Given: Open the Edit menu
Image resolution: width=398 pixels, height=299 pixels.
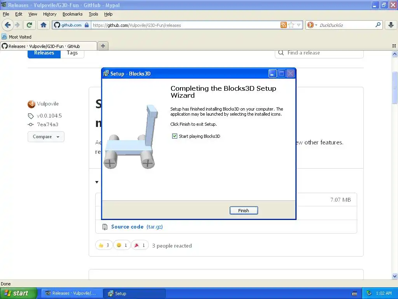Looking at the screenshot, I should (x=19, y=14).
